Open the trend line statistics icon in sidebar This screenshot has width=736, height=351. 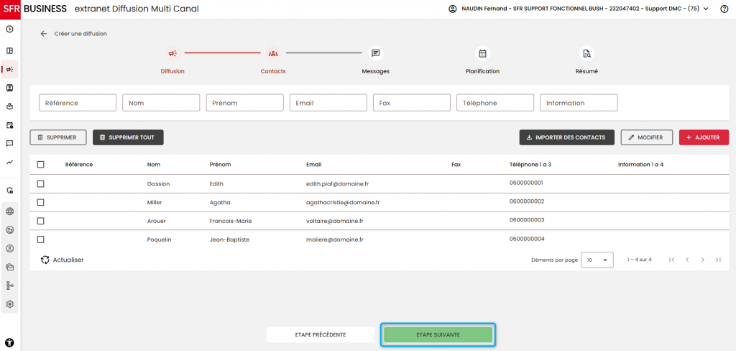click(9, 162)
